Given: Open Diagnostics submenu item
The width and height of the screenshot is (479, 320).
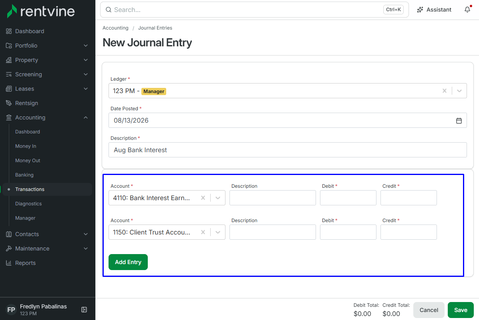Looking at the screenshot, I should pos(28,204).
